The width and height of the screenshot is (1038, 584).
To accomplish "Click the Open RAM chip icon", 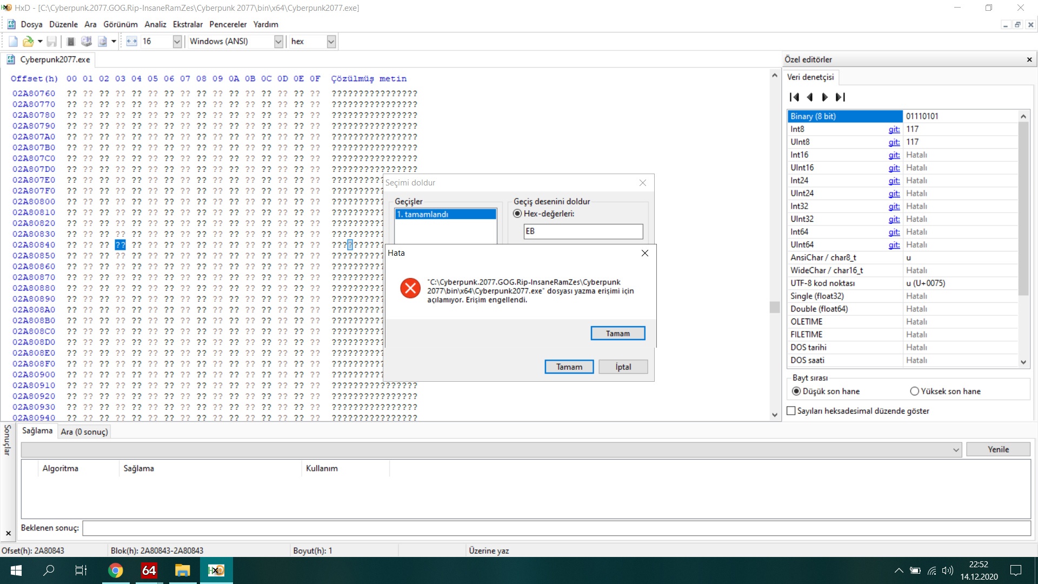I will pos(71,42).
